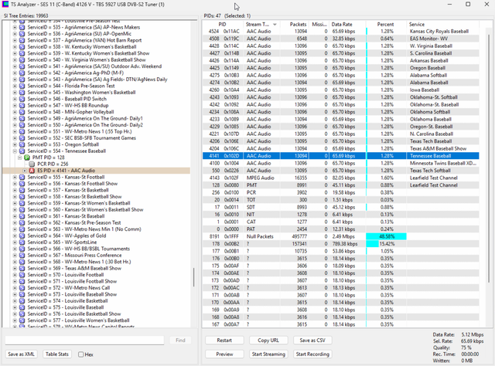The height and width of the screenshot is (366, 495).
Task: Expand ServiceID 555 Kansas-St Football node
Action: coord(15,177)
